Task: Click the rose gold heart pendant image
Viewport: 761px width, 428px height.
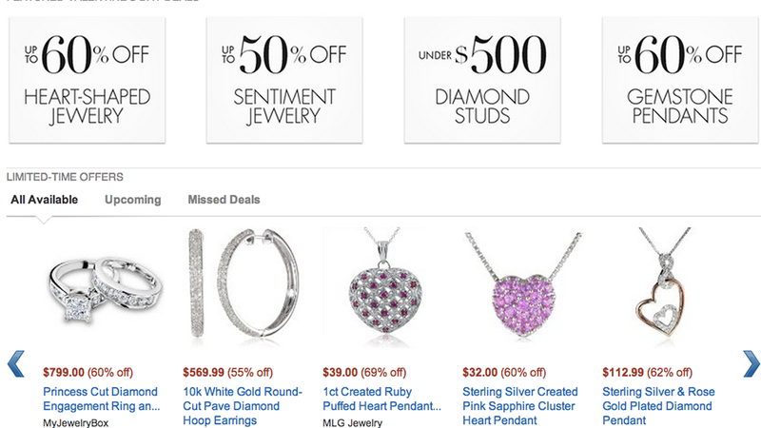Action: pos(662,282)
